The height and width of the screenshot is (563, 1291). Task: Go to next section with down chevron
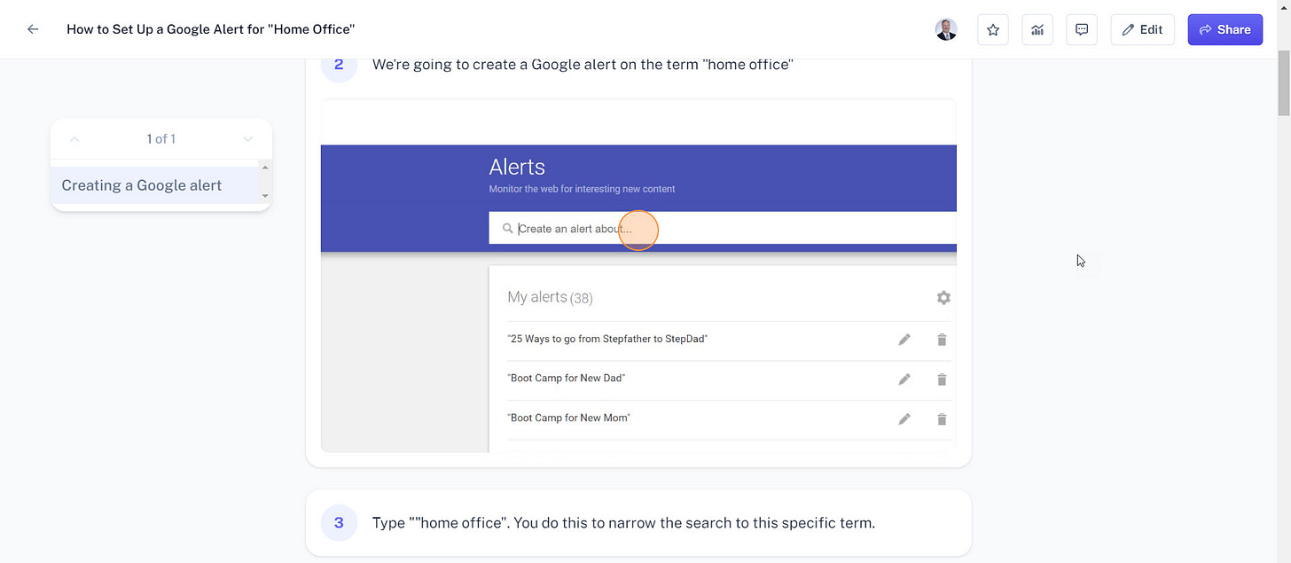click(x=248, y=139)
